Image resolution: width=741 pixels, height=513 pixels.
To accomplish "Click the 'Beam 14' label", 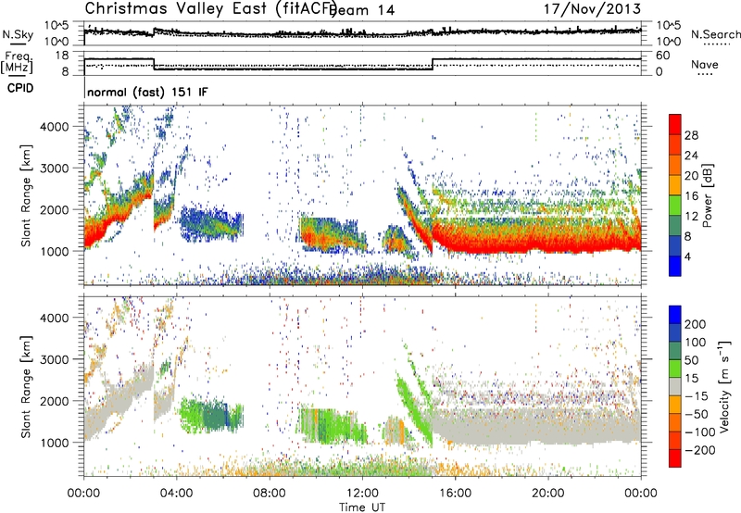I will pyautogui.click(x=361, y=10).
